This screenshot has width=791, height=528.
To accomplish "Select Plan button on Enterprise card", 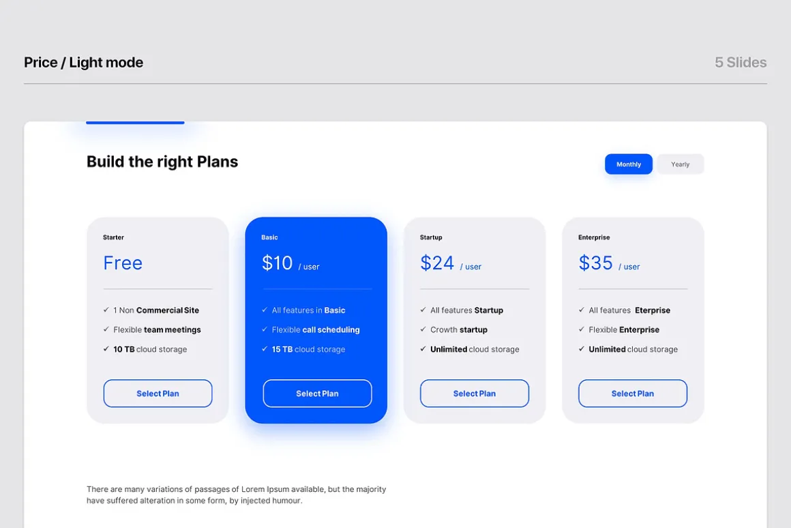I will (x=633, y=393).
